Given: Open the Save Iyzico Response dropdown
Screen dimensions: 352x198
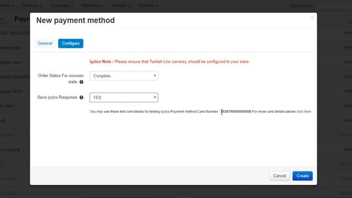Looking at the screenshot, I should click(124, 97).
